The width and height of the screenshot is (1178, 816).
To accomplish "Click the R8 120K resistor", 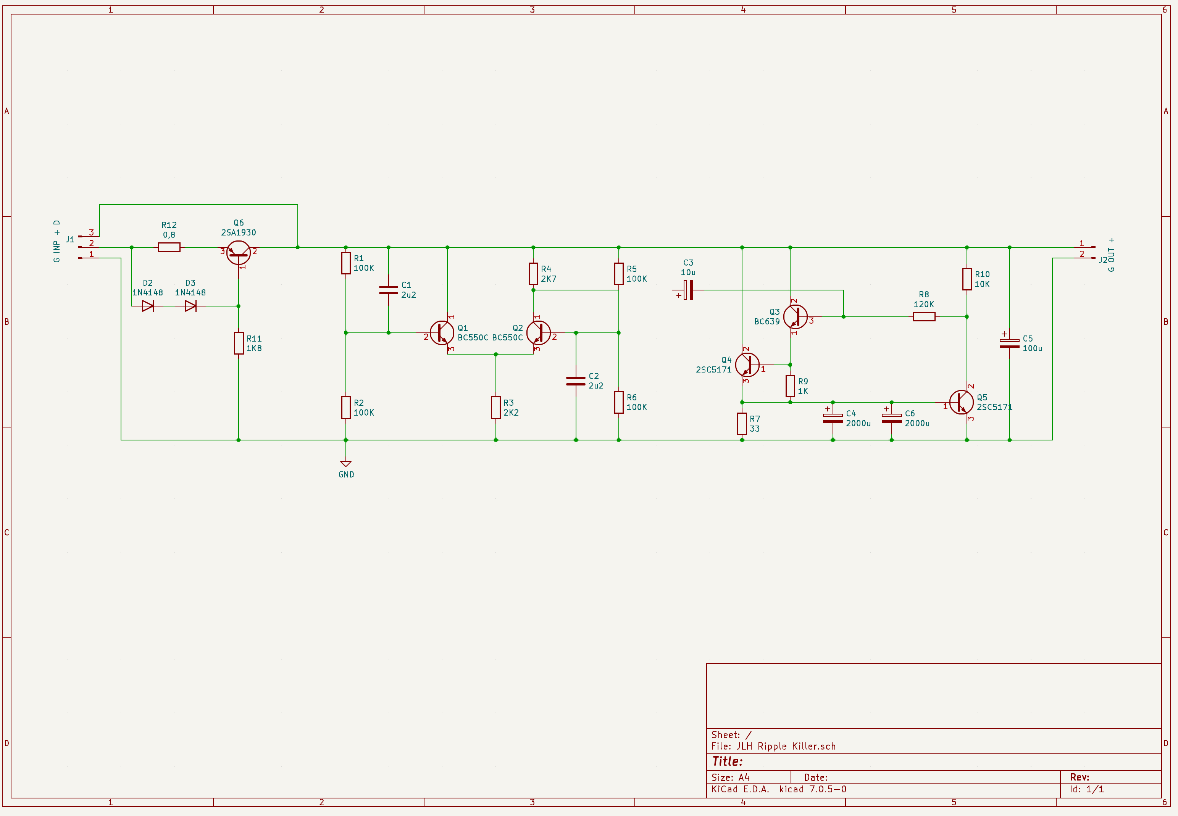I will [x=924, y=316].
